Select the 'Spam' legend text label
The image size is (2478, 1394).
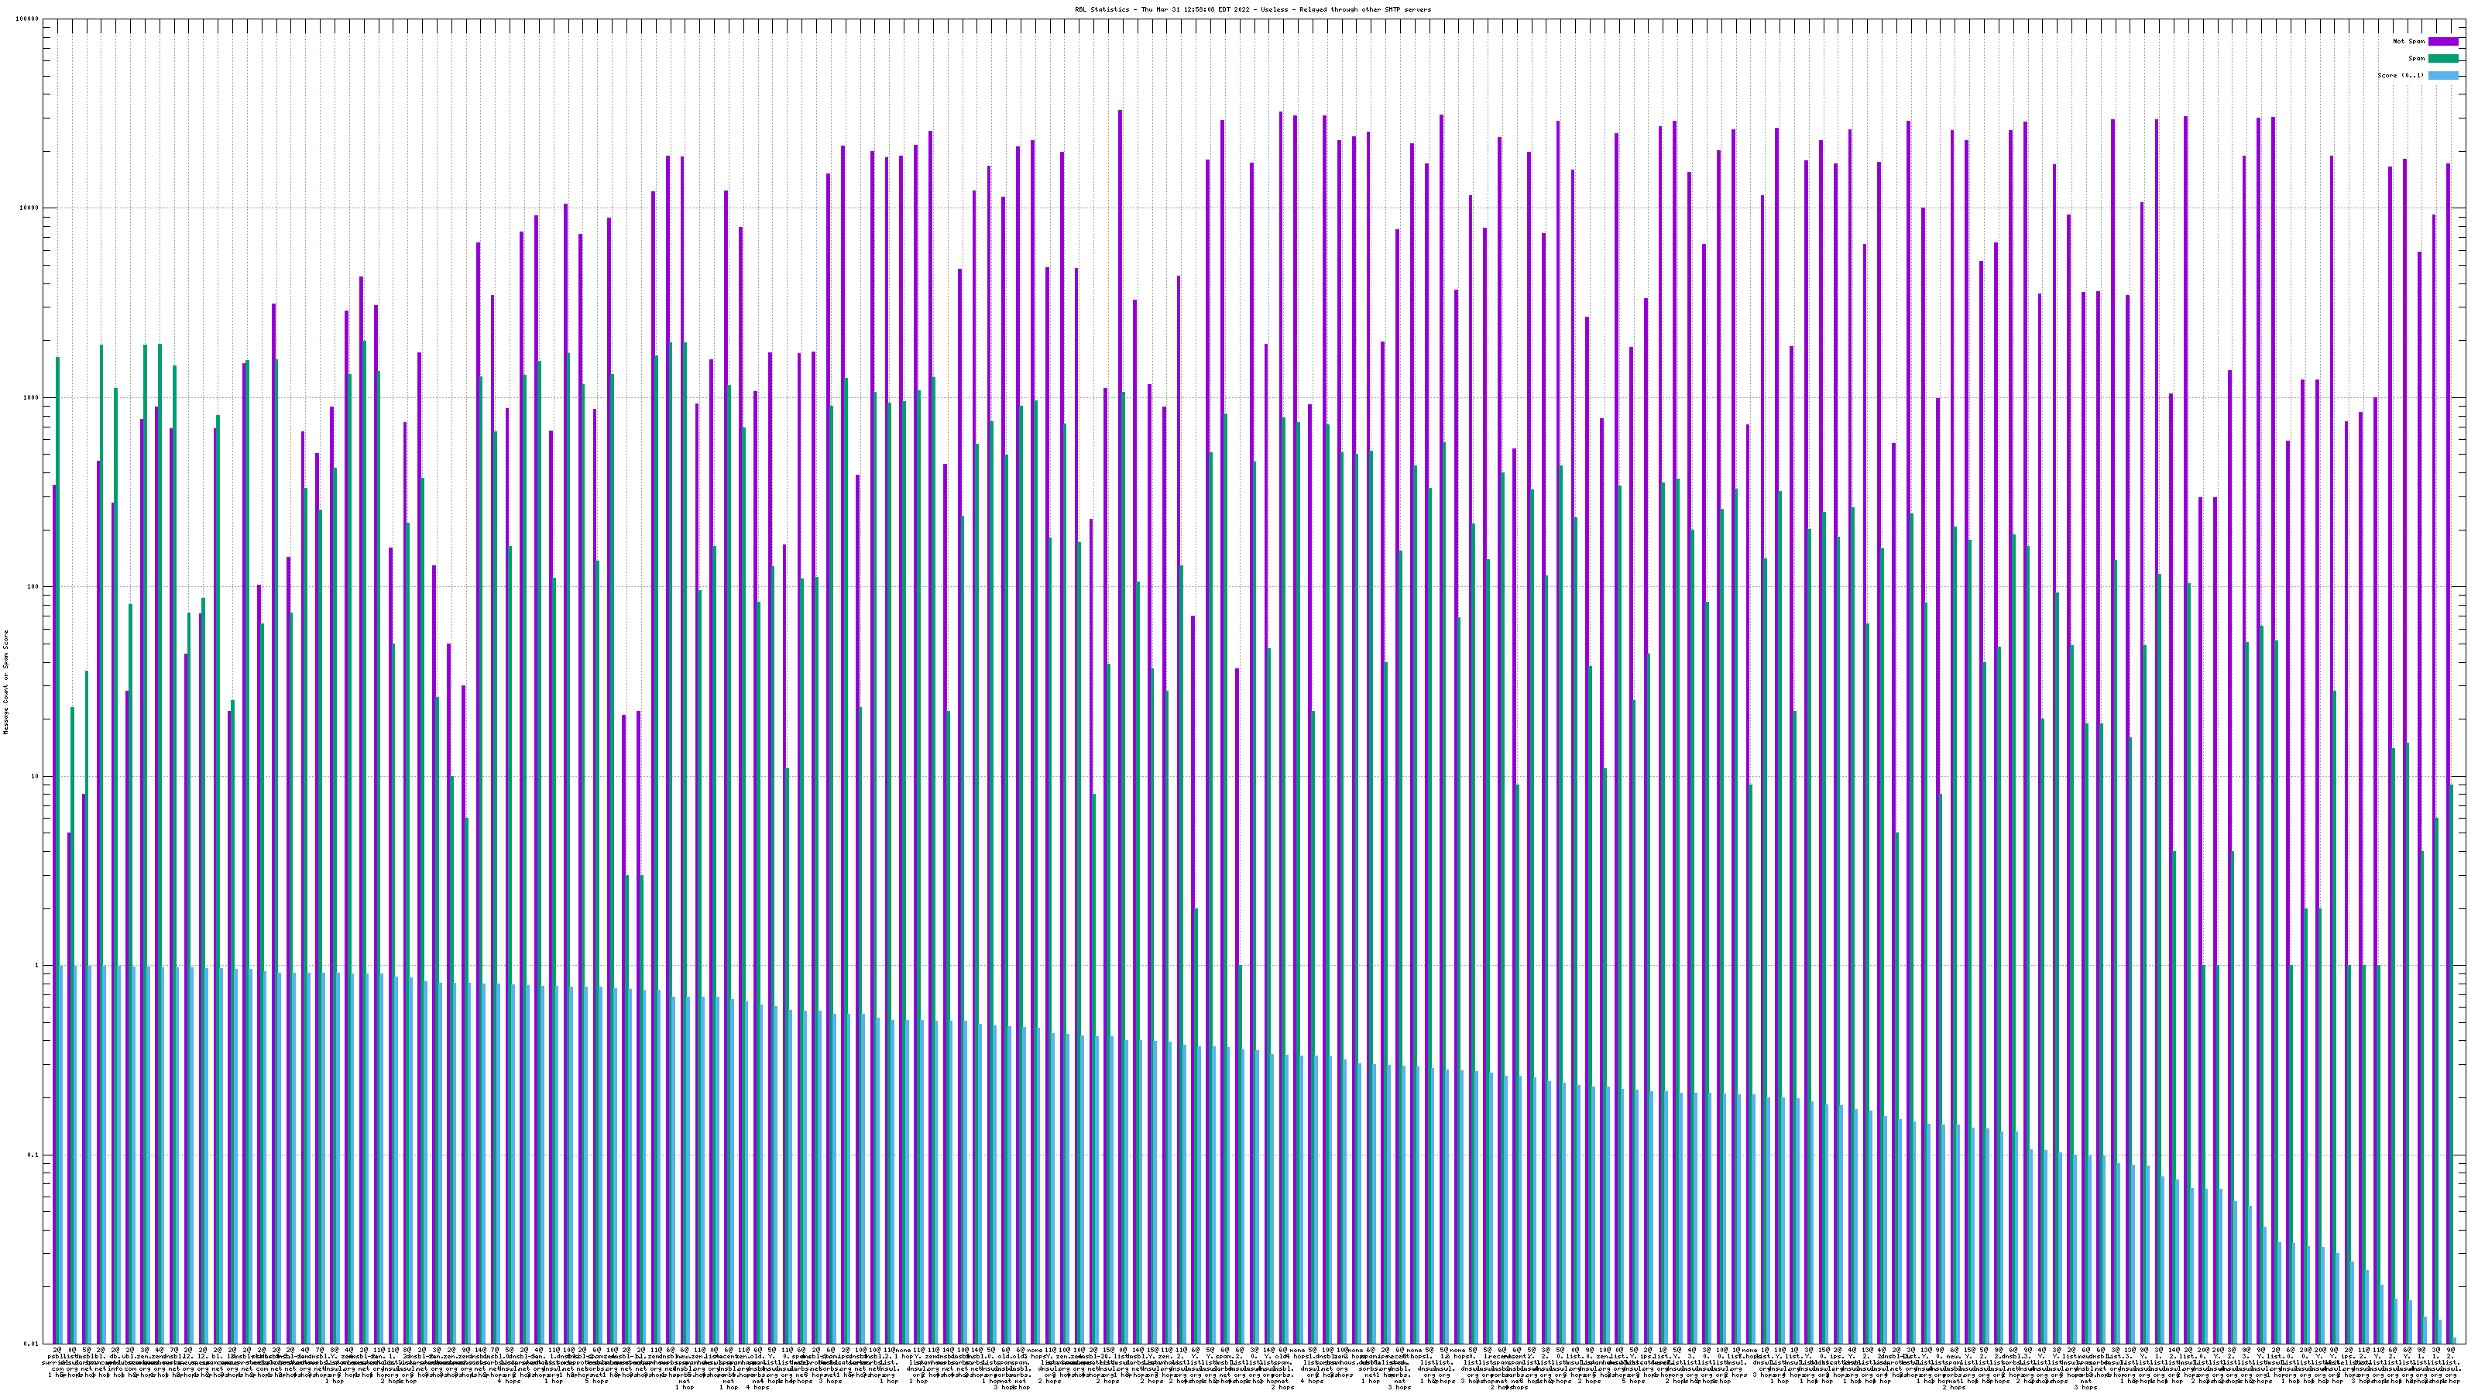click(2416, 59)
